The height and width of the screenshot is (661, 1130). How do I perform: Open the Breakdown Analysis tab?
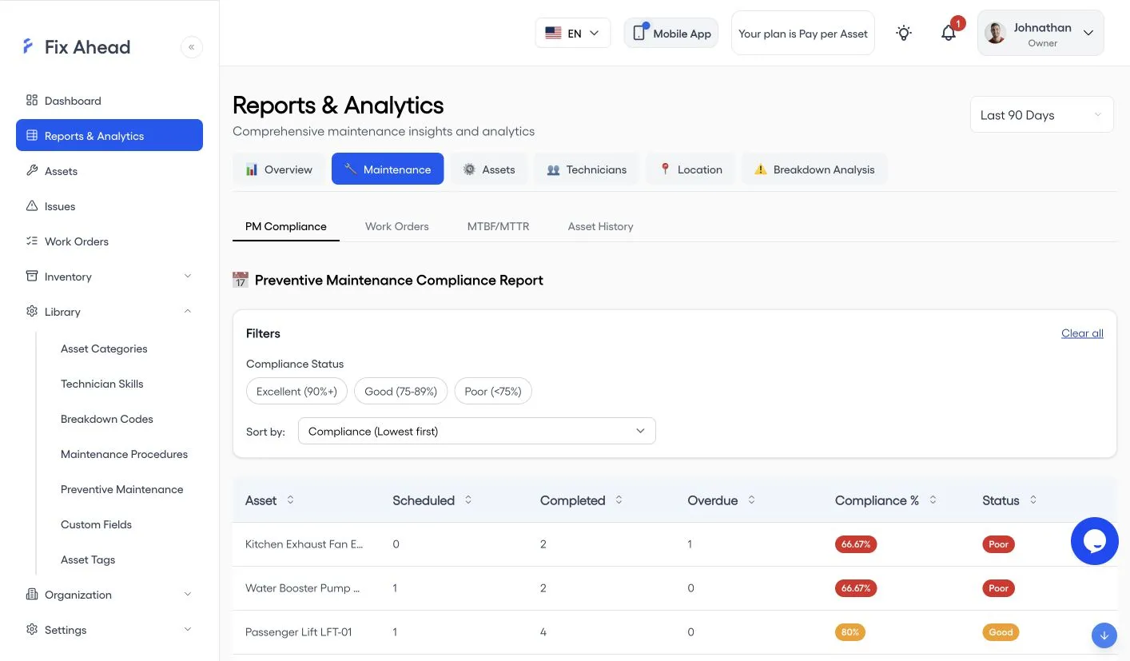[x=814, y=169]
